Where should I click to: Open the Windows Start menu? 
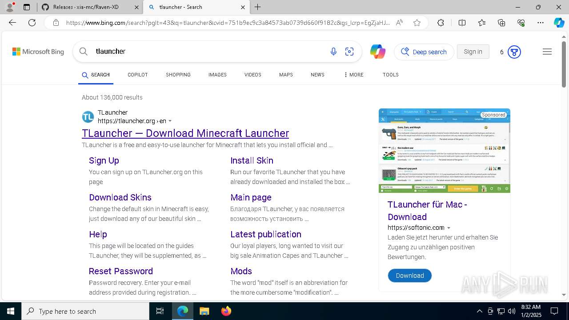click(x=11, y=311)
